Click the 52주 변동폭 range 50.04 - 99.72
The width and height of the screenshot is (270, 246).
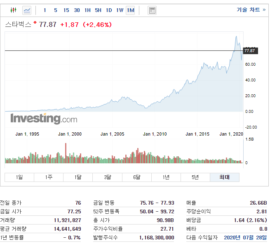pos(157,211)
